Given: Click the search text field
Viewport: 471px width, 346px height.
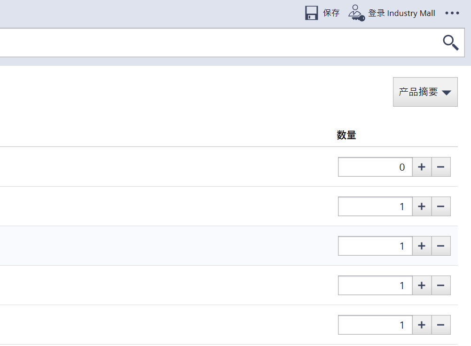Looking at the screenshot, I should point(216,43).
